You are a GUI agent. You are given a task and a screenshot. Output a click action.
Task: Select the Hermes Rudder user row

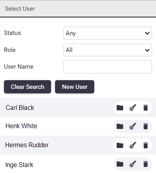point(78,145)
